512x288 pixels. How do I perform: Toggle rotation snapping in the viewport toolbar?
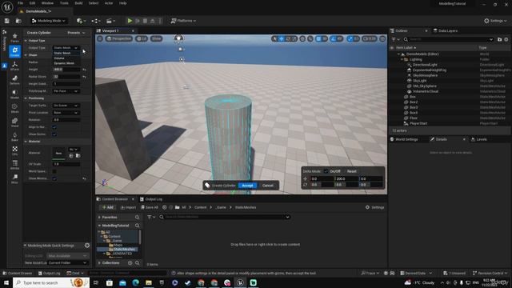tap(333, 38)
